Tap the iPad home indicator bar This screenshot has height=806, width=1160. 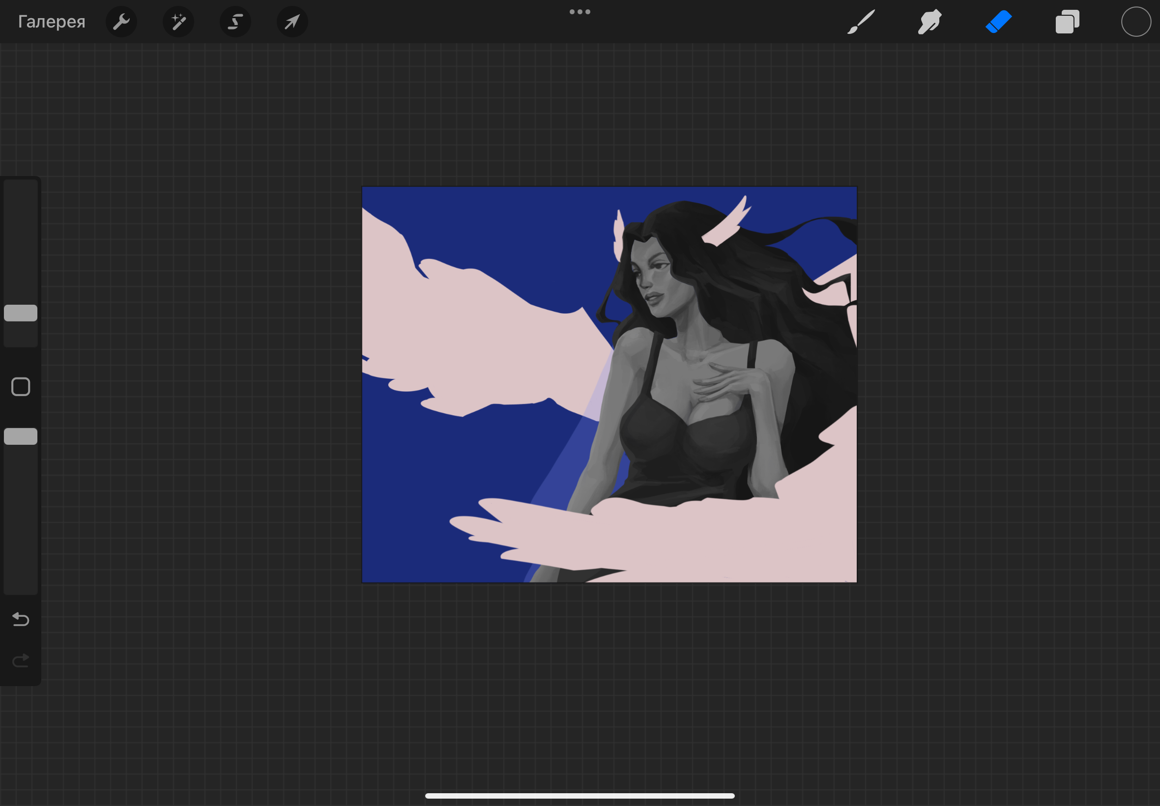[x=580, y=795]
